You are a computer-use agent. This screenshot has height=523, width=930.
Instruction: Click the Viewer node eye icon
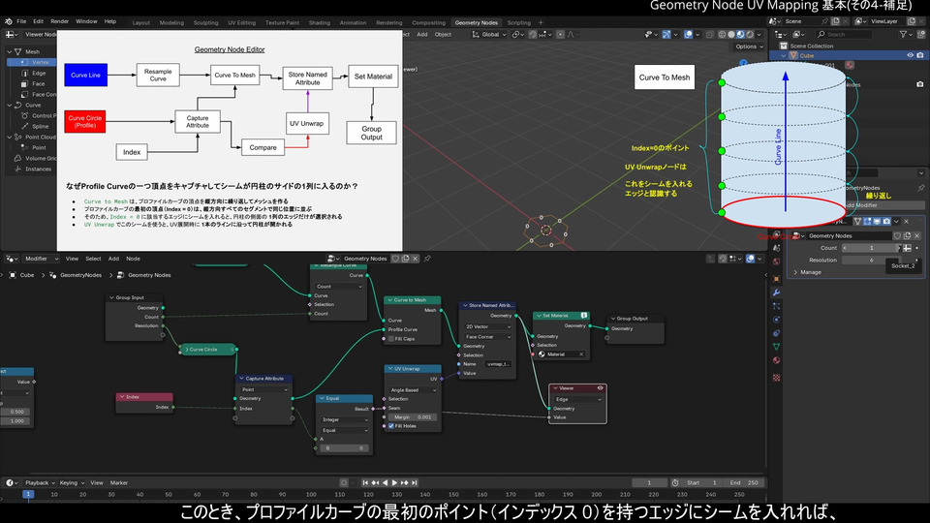(x=601, y=388)
